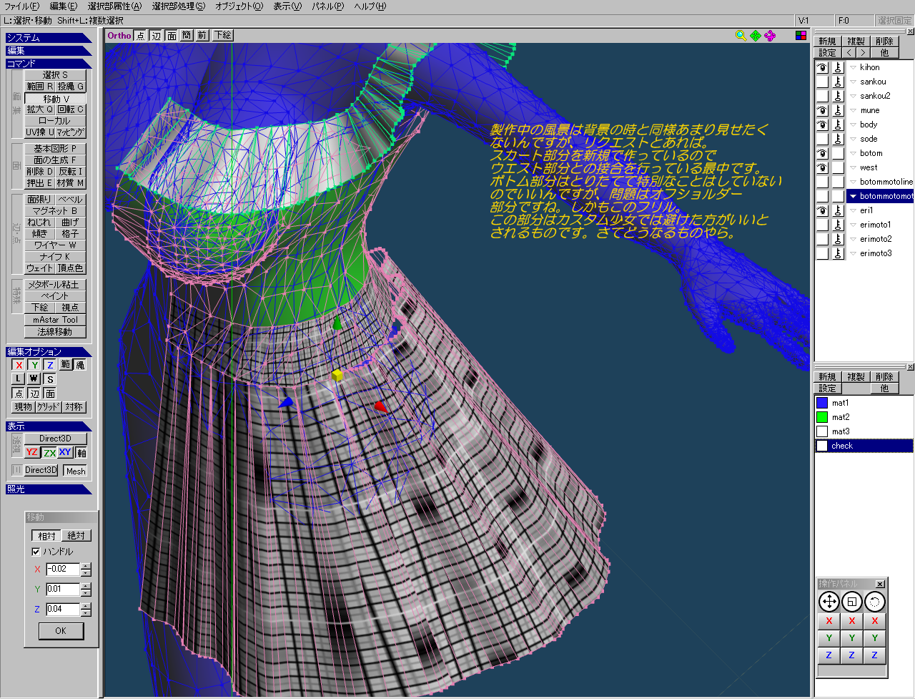Hide the body object via eye icon

[x=822, y=124]
